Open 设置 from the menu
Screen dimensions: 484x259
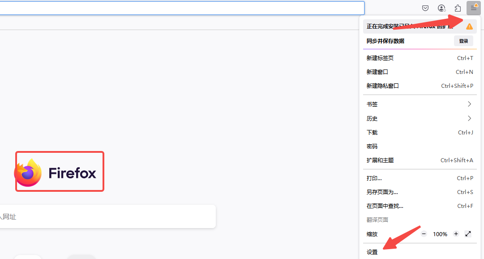373,252
